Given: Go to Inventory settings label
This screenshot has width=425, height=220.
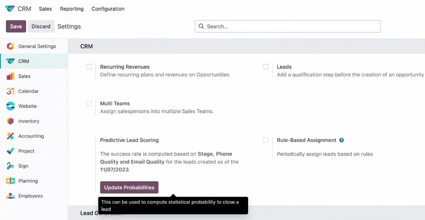Looking at the screenshot, I should (x=29, y=121).
